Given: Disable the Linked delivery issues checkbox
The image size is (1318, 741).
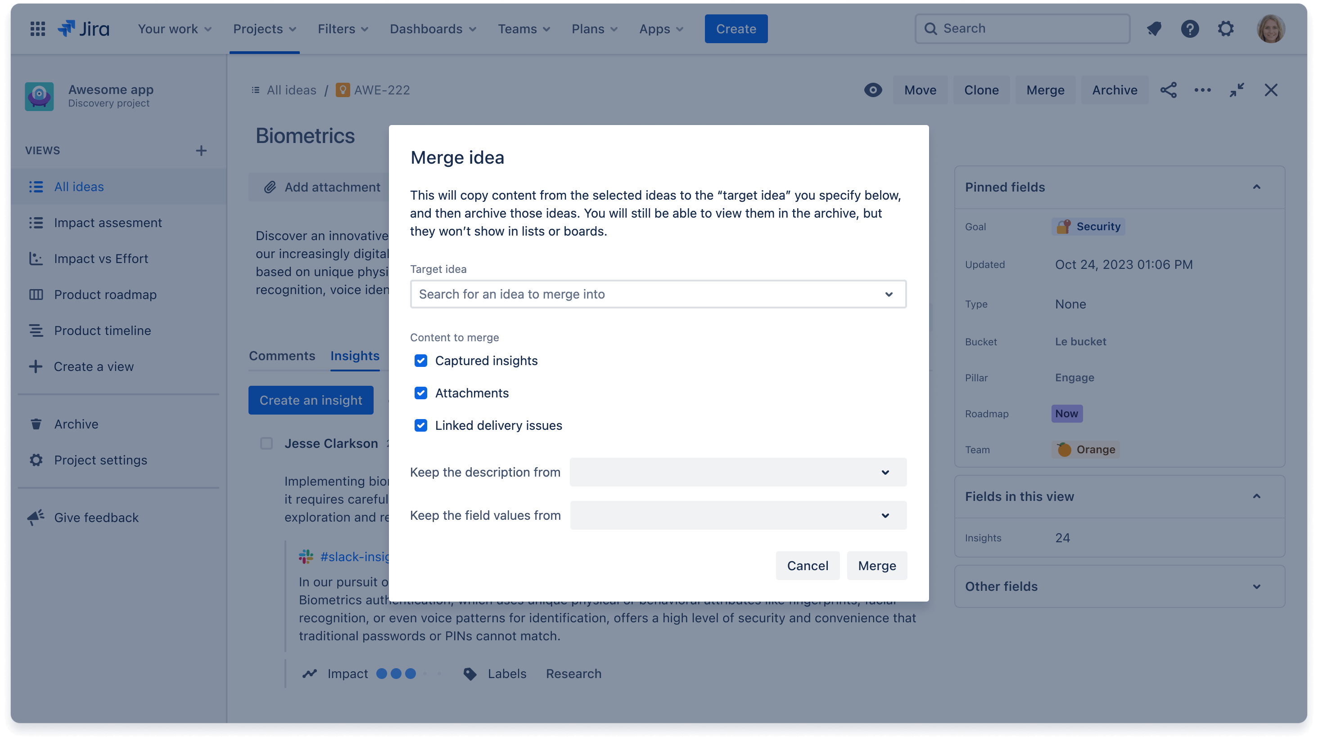Looking at the screenshot, I should tap(421, 425).
